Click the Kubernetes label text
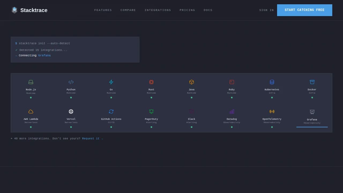 point(272,90)
